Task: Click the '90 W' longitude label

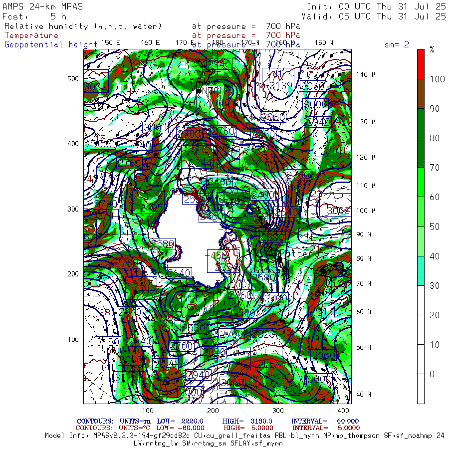Action: point(364,234)
